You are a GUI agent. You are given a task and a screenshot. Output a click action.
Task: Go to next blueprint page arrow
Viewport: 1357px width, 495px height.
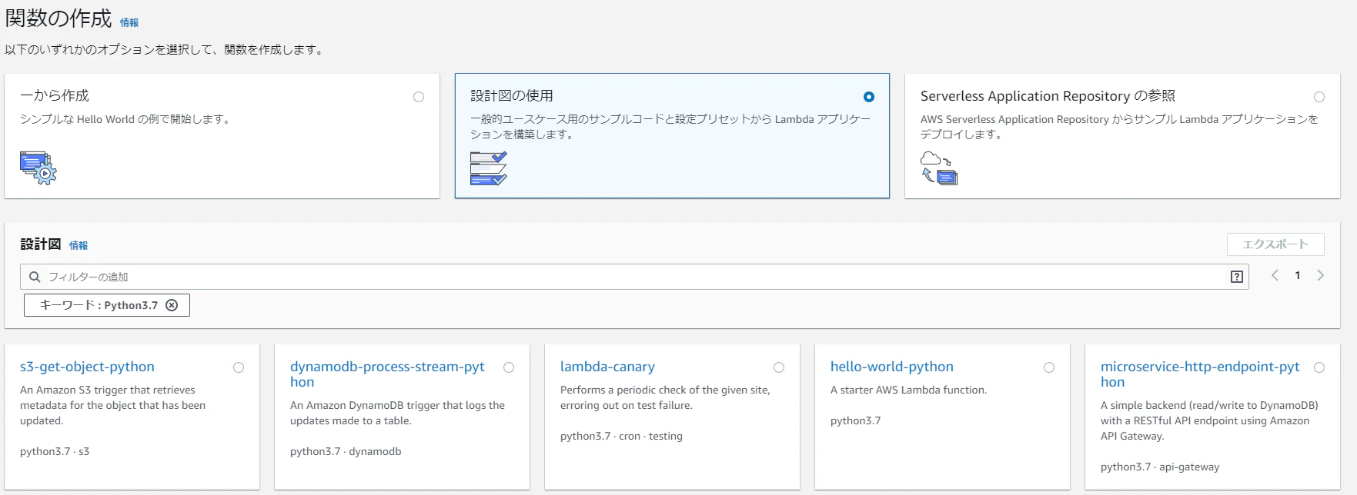(x=1321, y=275)
